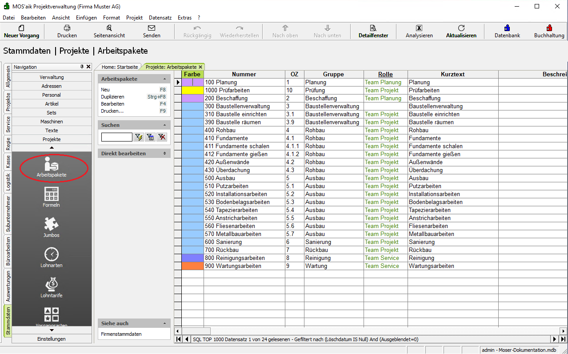
Task: Open the Lohnarten clock icon
Action: click(x=52, y=258)
